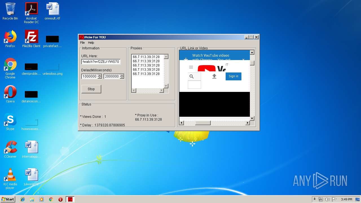Screen dimensions: 361x203
Task: Click Proxies list scroll right arrow
Action: (162, 91)
